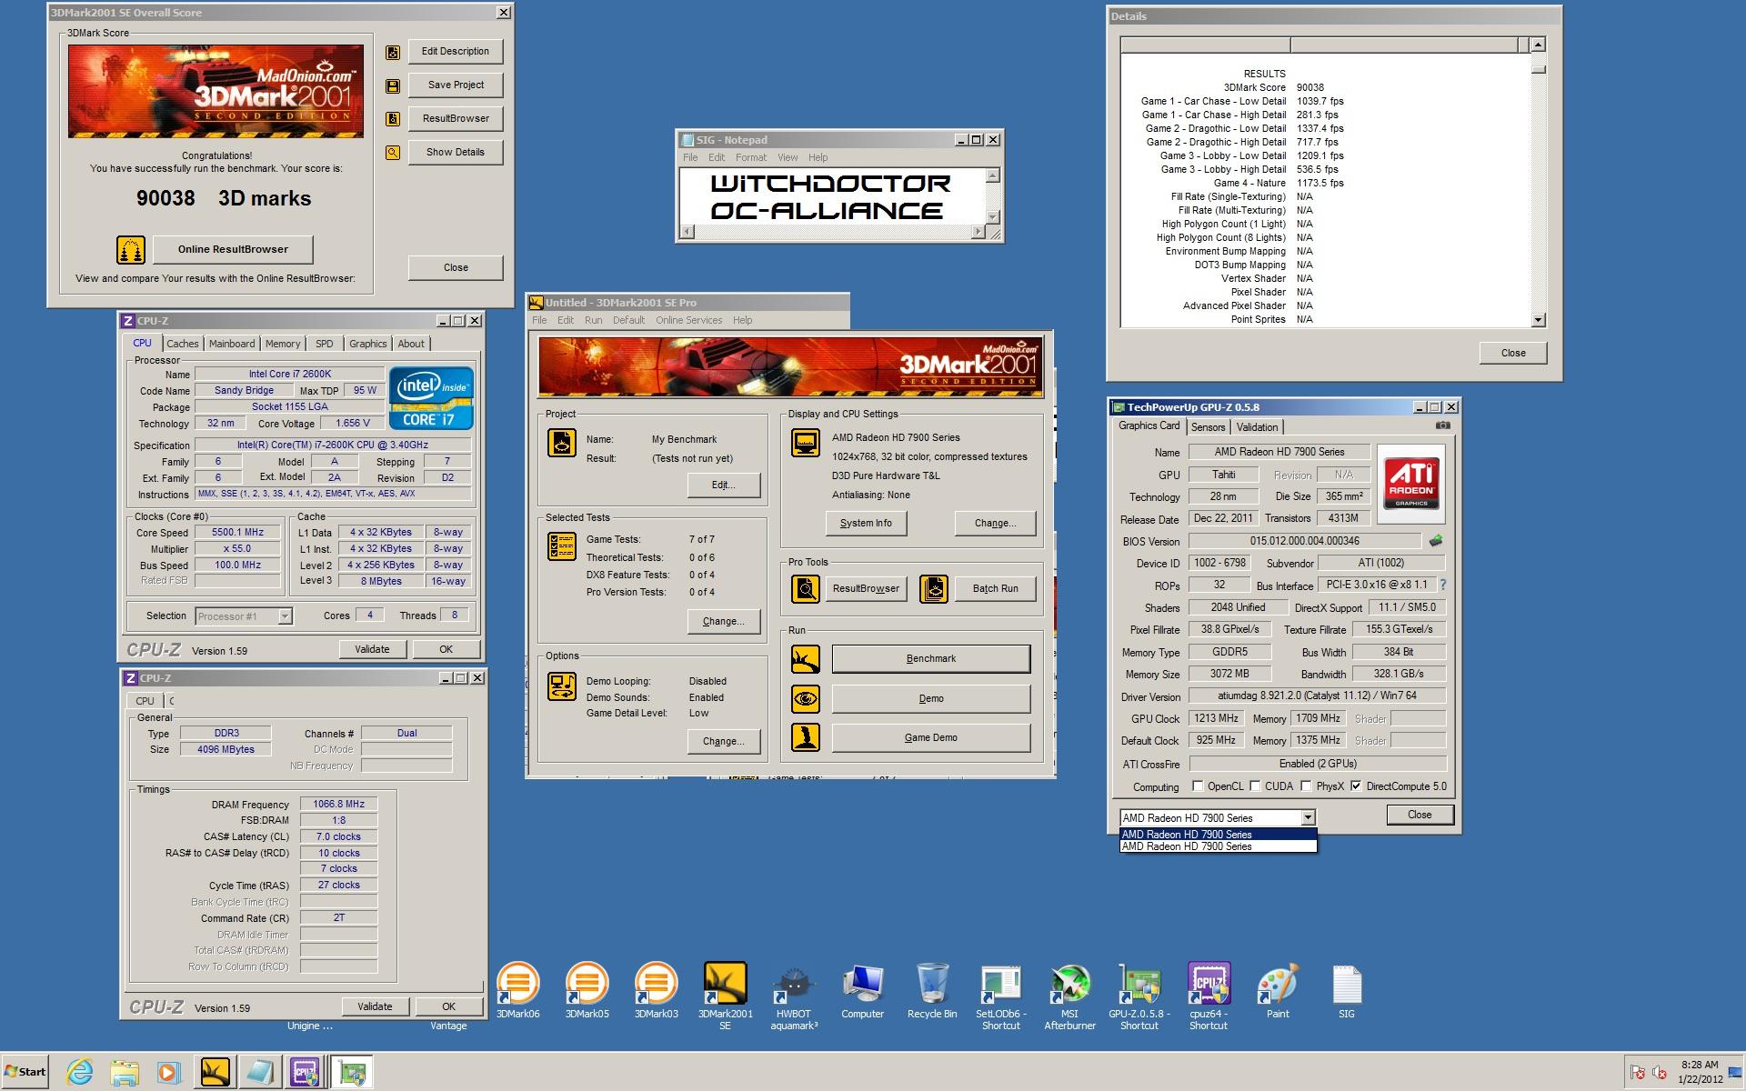
Task: Click the System Info button
Action: tap(866, 523)
